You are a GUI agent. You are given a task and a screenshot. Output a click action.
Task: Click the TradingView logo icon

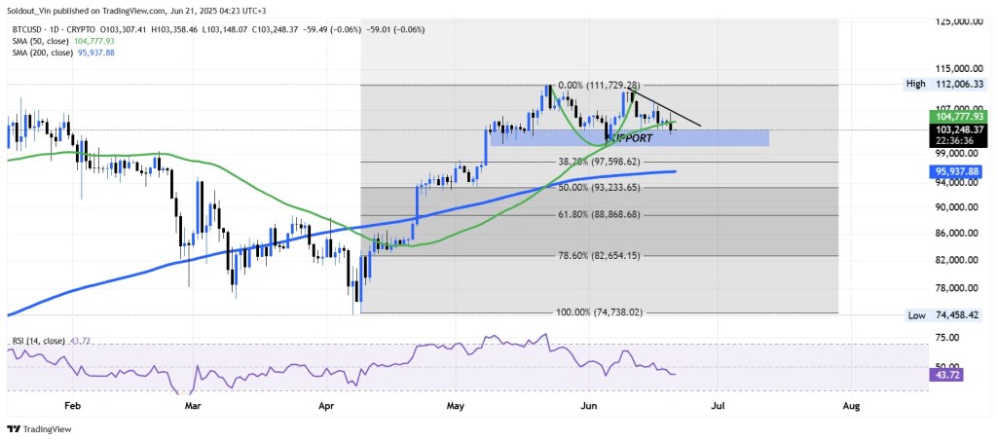[x=14, y=428]
